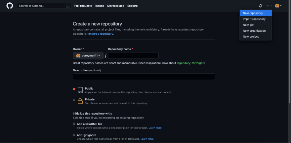The image size is (291, 143).
Task: Choose New repository from menu
Action: [256, 13]
